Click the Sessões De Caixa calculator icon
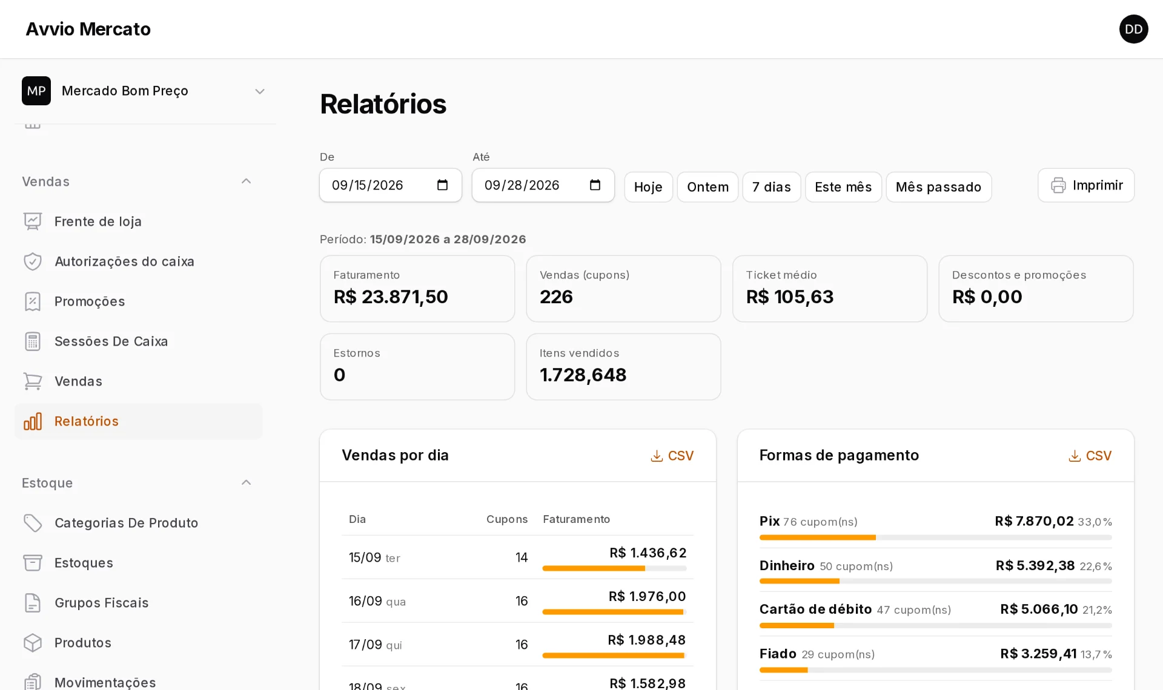This screenshot has width=1163, height=690. (x=33, y=341)
